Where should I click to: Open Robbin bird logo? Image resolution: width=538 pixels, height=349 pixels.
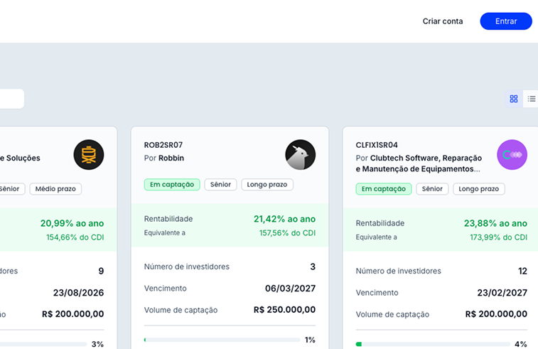pos(300,155)
